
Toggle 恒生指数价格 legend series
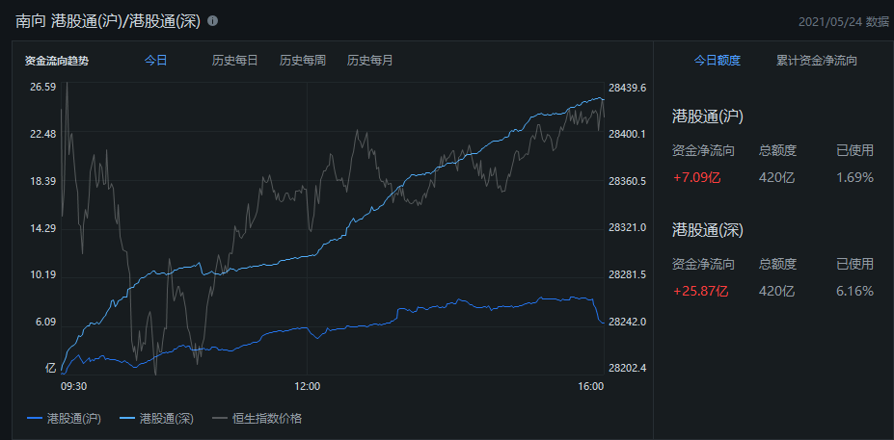pyautogui.click(x=257, y=419)
